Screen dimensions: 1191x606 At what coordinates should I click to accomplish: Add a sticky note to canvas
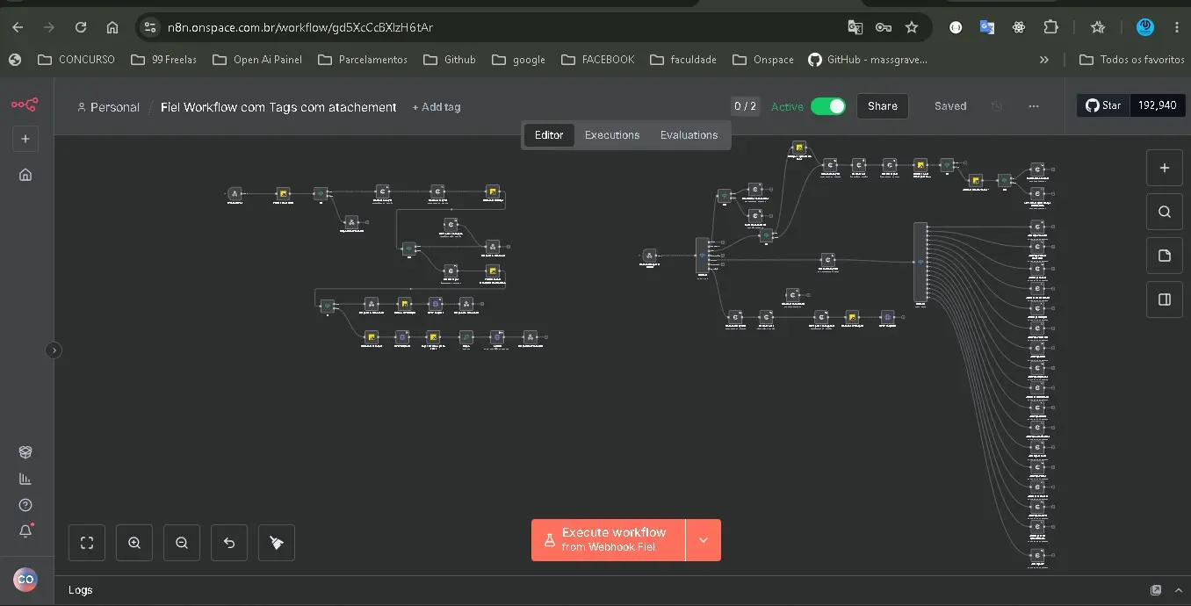click(1164, 256)
